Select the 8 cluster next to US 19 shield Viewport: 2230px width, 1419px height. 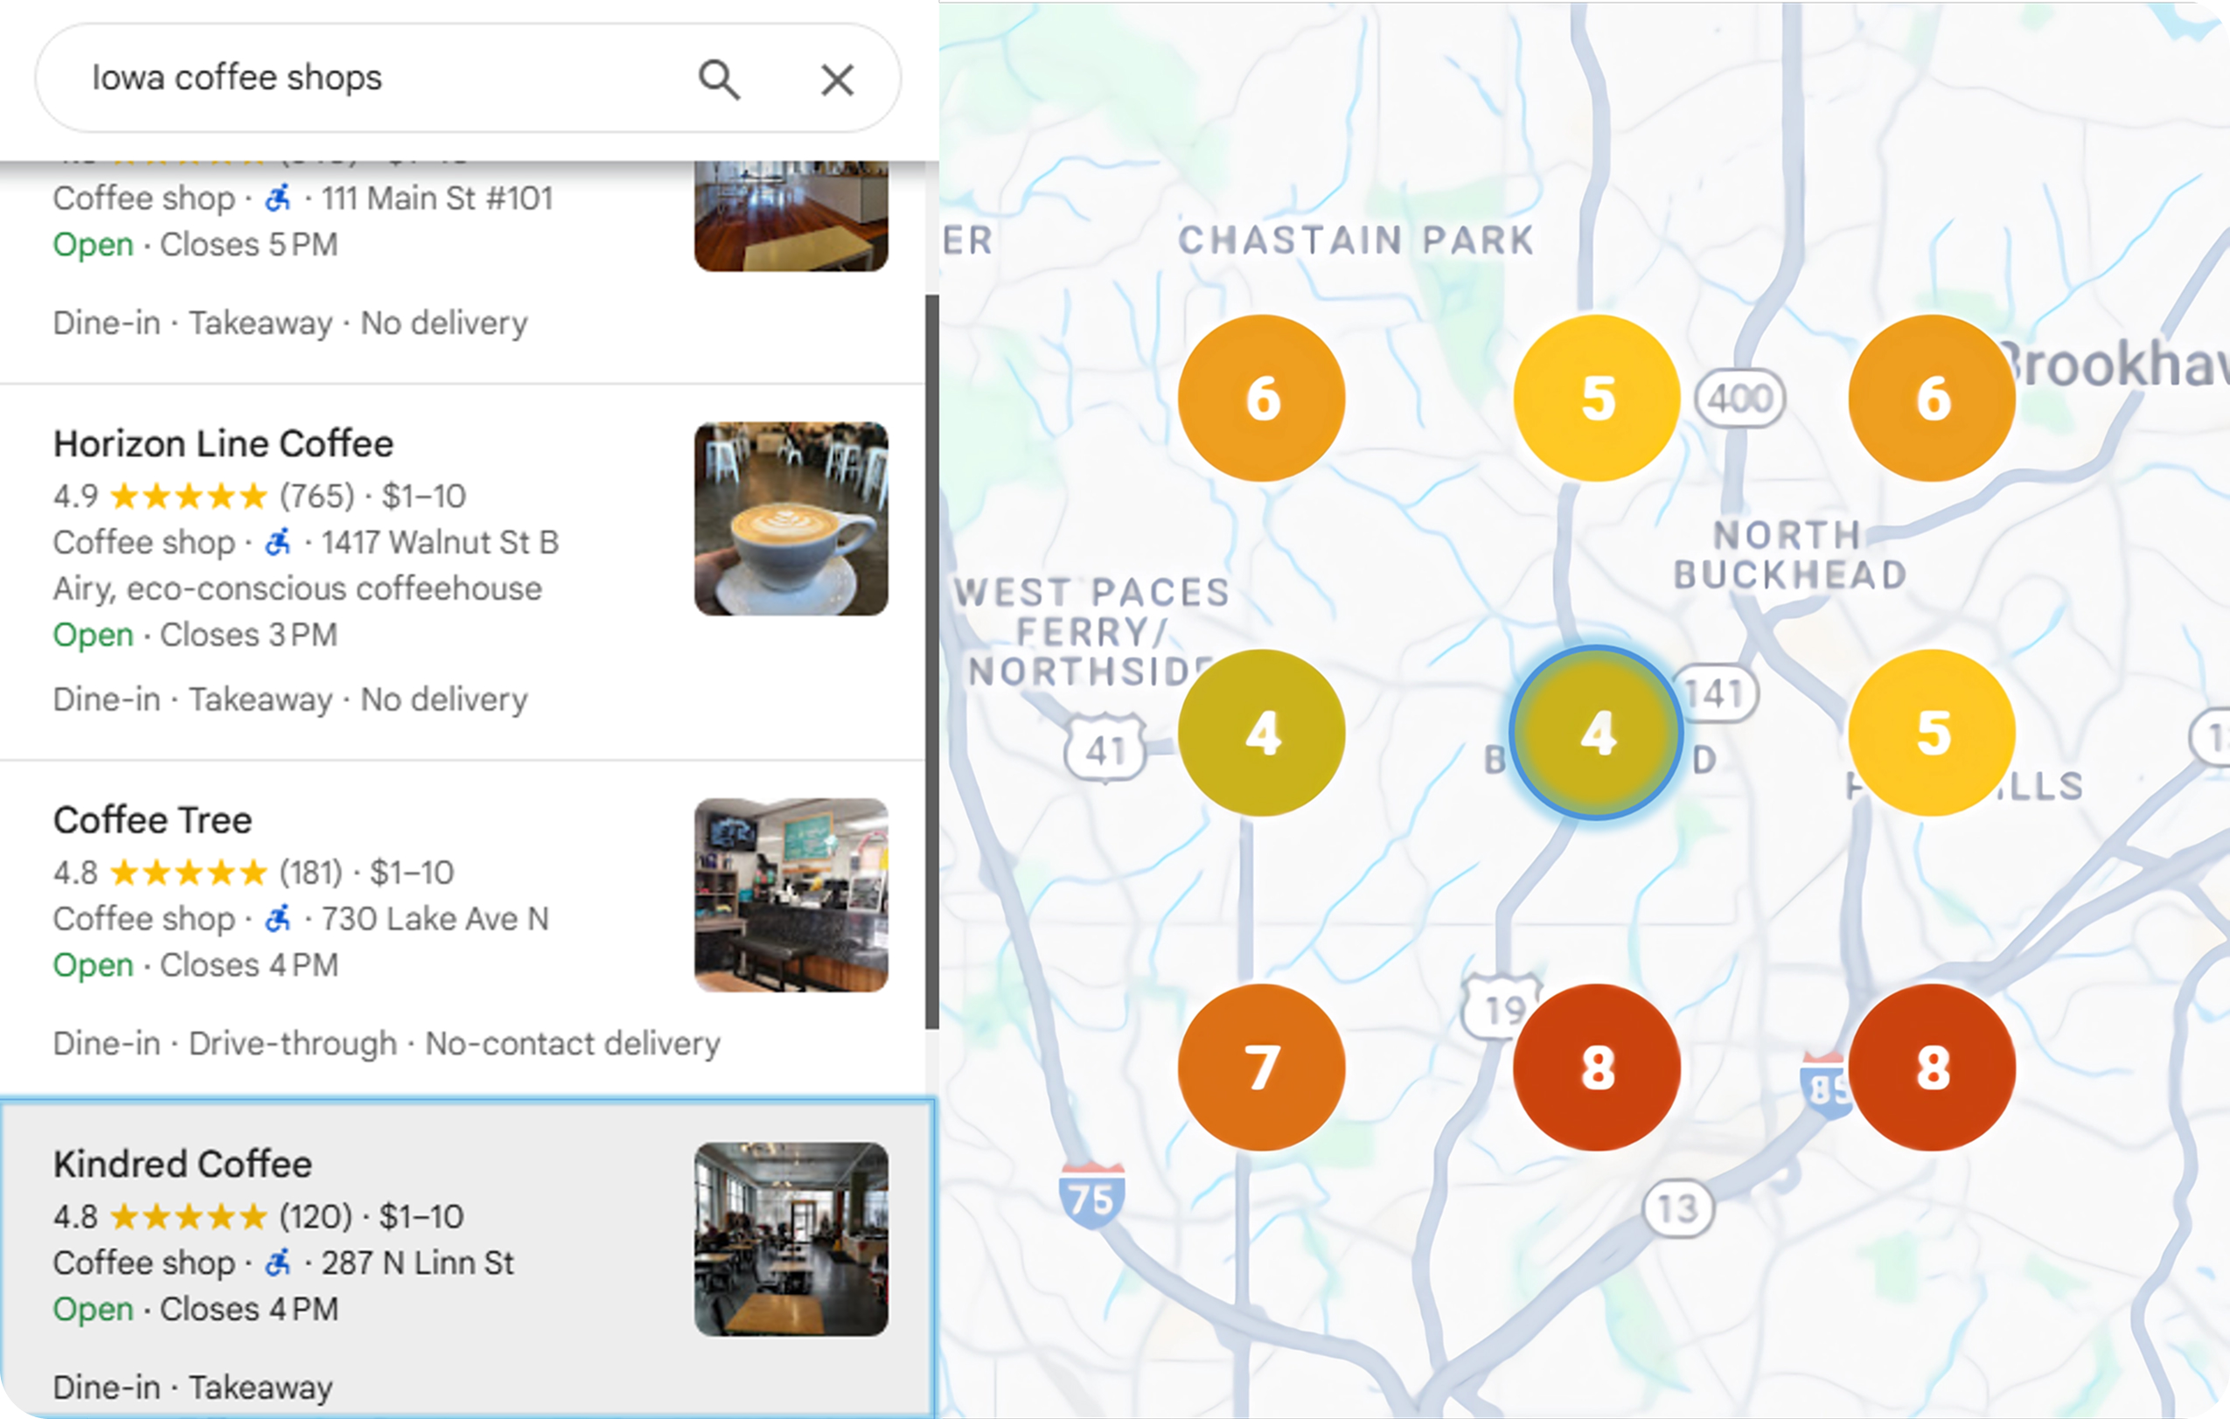[x=1597, y=1068]
